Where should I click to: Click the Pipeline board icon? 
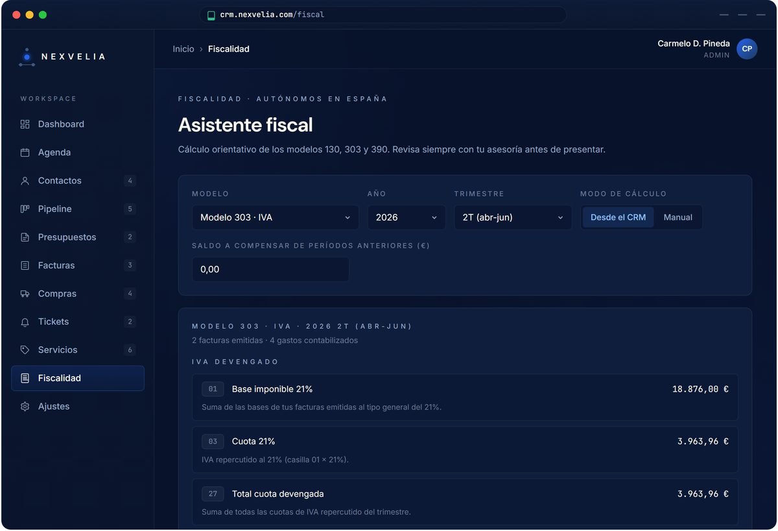pos(25,209)
